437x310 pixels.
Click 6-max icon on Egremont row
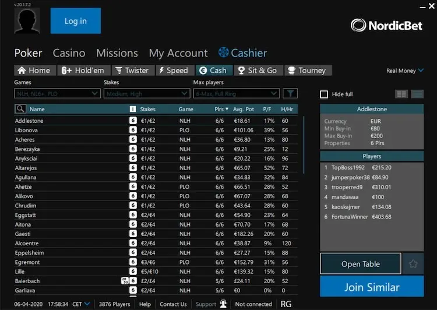tap(133, 262)
